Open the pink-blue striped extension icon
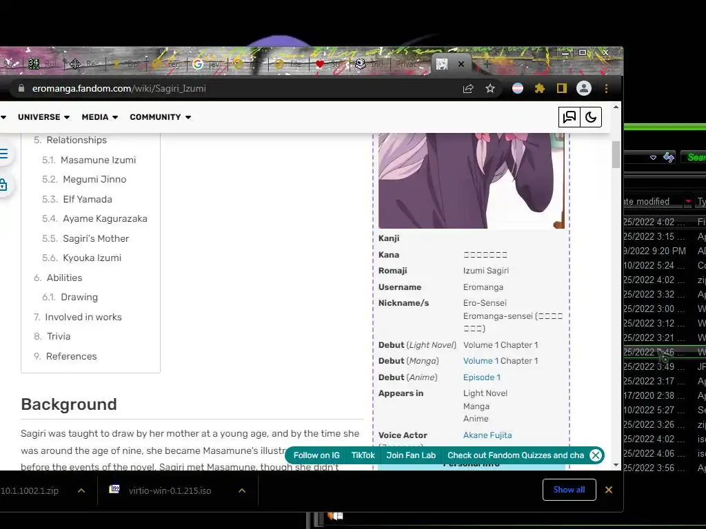Image resolution: width=706 pixels, height=529 pixels. click(x=518, y=89)
